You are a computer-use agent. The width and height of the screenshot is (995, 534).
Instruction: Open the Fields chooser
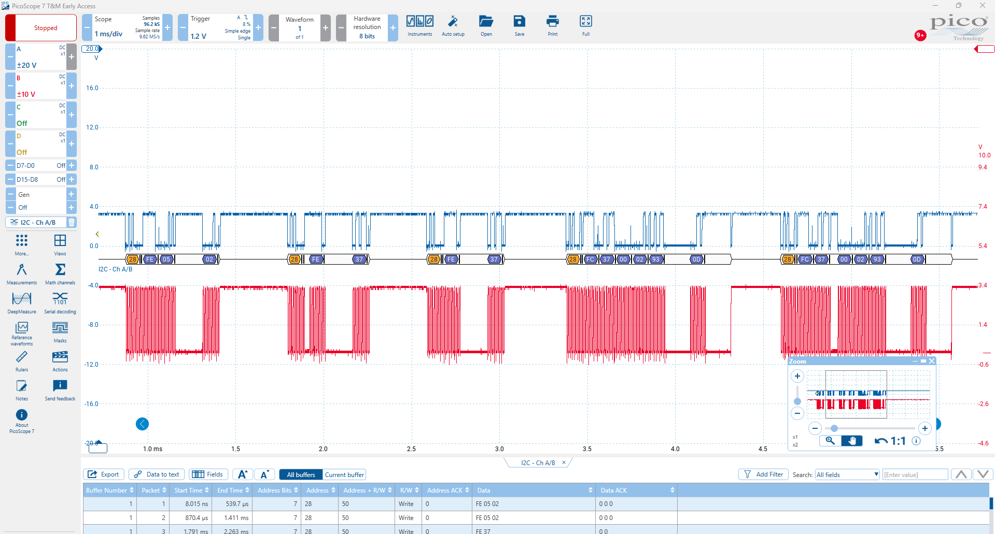(207, 474)
